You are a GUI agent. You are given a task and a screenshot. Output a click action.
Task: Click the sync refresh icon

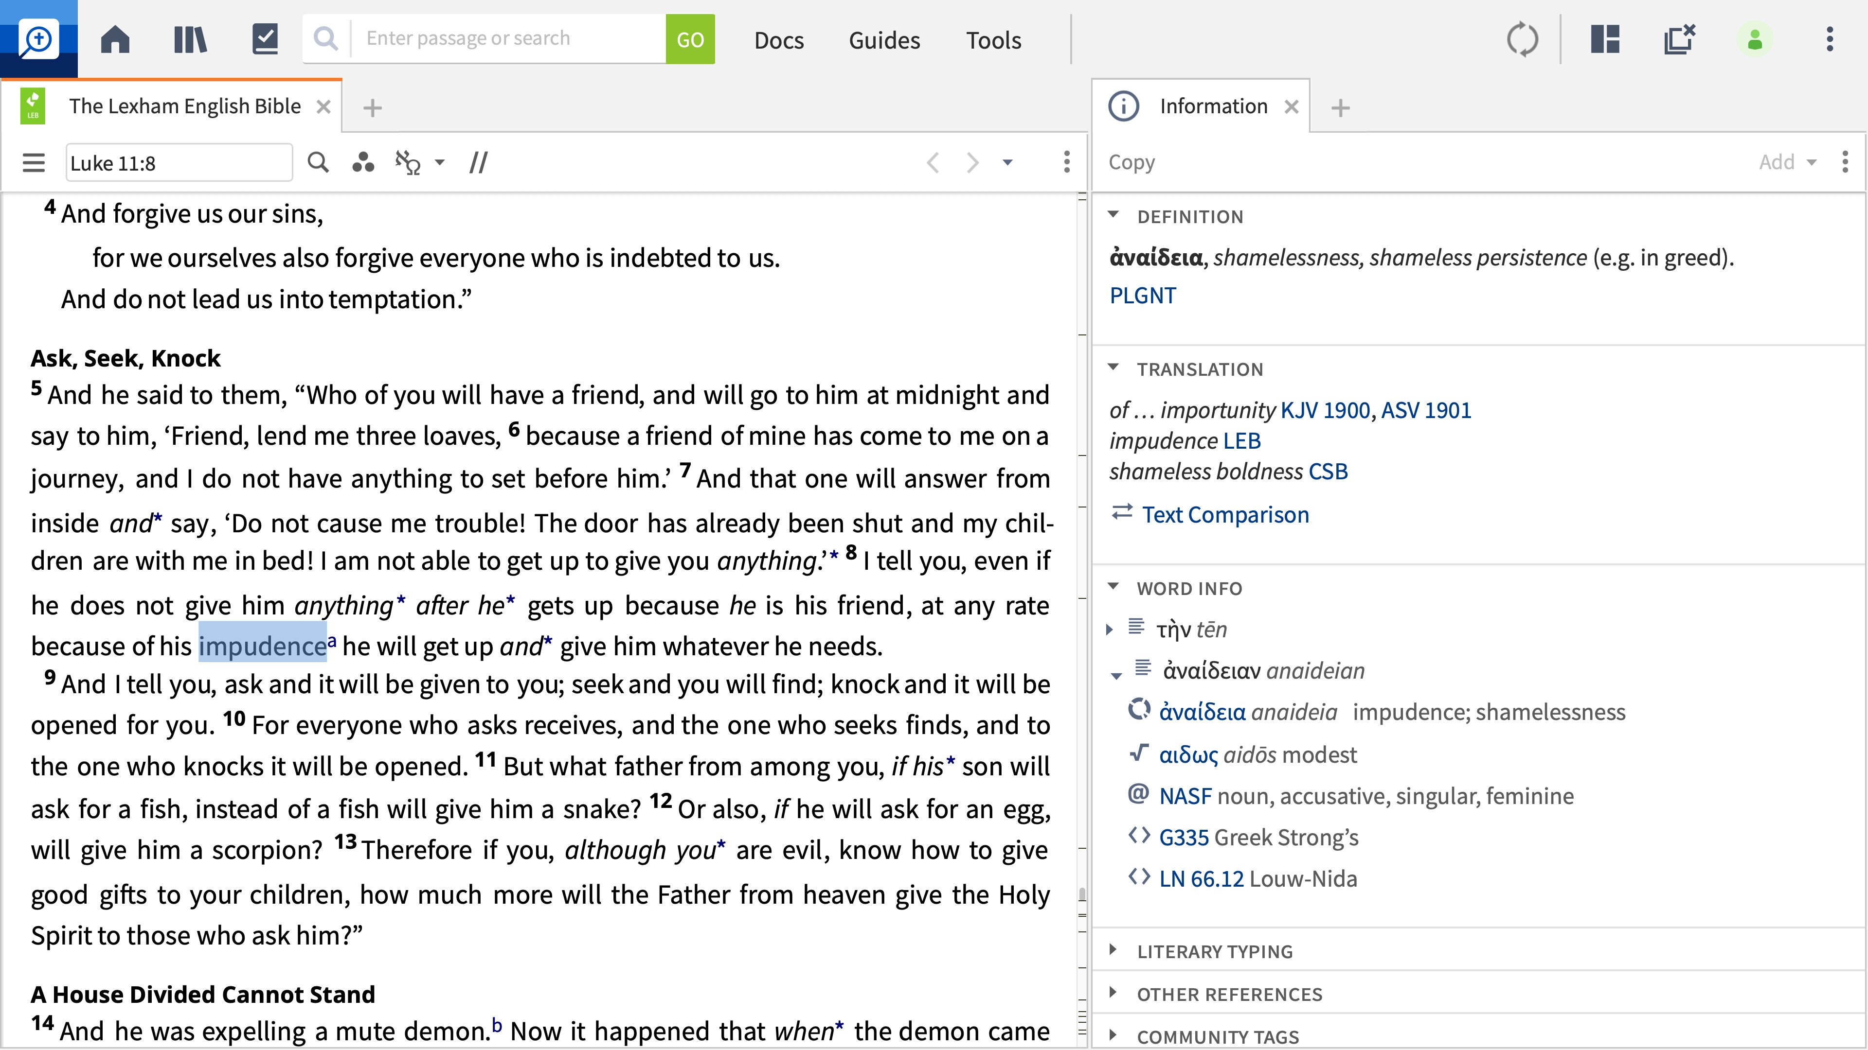[1522, 39]
